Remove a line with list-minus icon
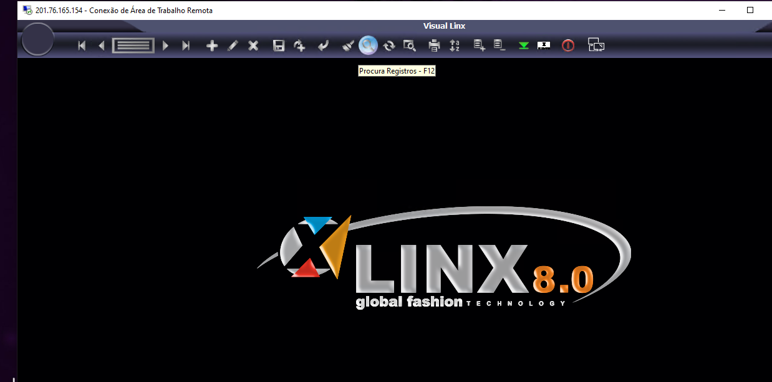This screenshot has height=382, width=772. point(499,45)
